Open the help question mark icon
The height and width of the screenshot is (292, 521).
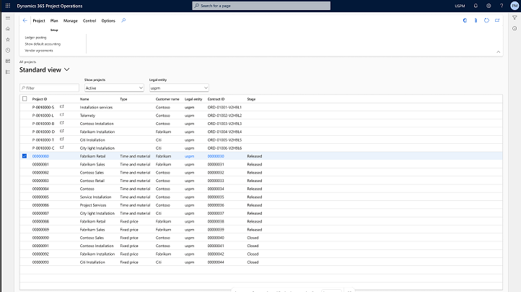502,6
